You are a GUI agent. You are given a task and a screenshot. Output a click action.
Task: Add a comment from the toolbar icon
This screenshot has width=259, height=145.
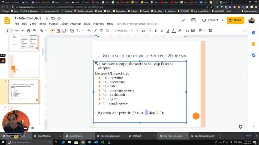coord(193,31)
